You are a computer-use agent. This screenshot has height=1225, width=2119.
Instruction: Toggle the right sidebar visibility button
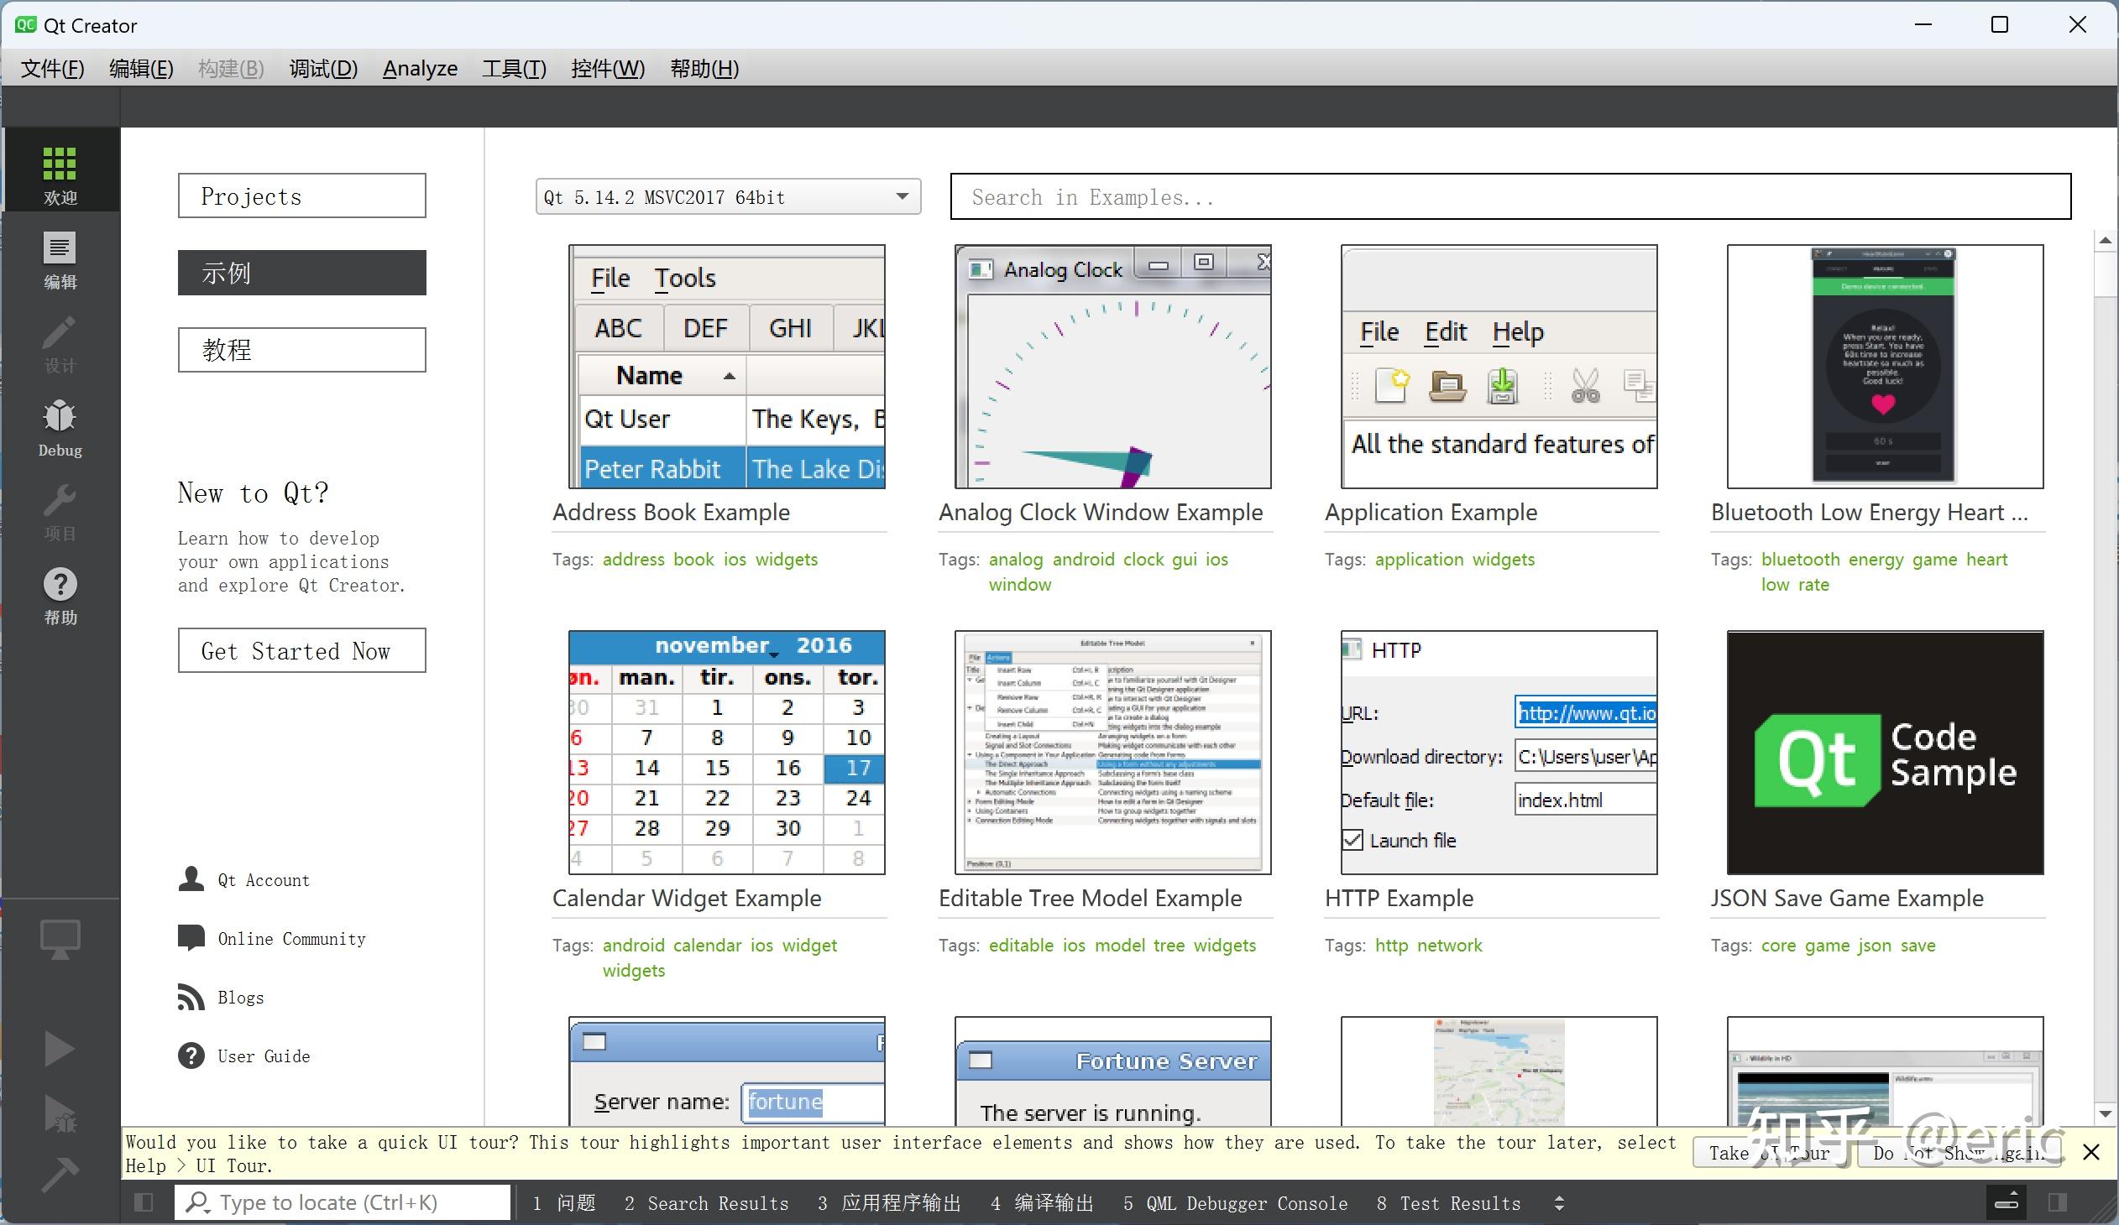2058,1202
